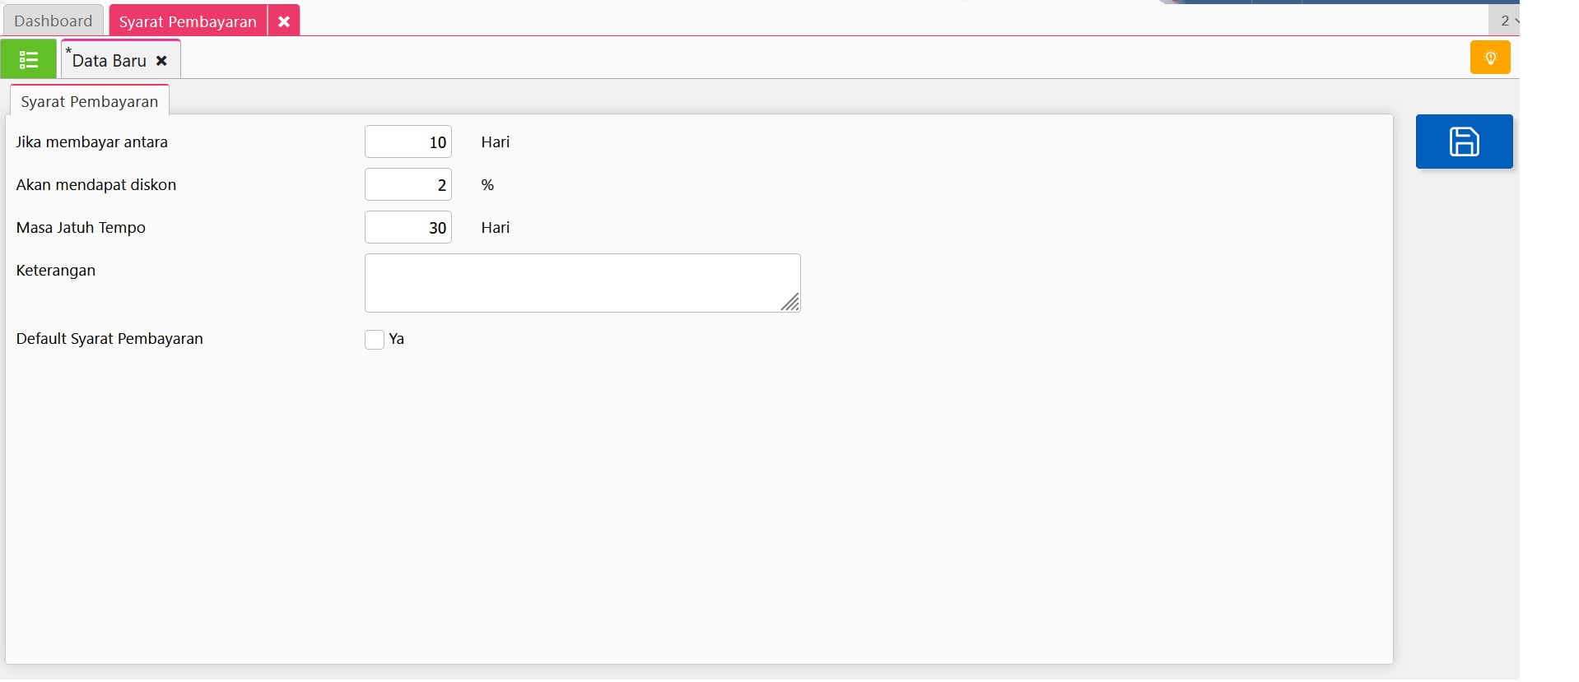This screenshot has width=1579, height=682.
Task: Click the "Default Syarat Pembayaran" label text
Action: coord(109,339)
